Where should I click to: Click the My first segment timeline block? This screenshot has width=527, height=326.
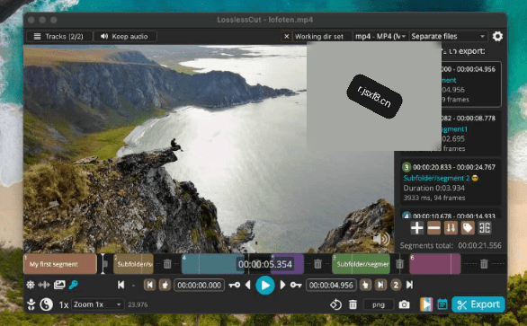(60, 264)
